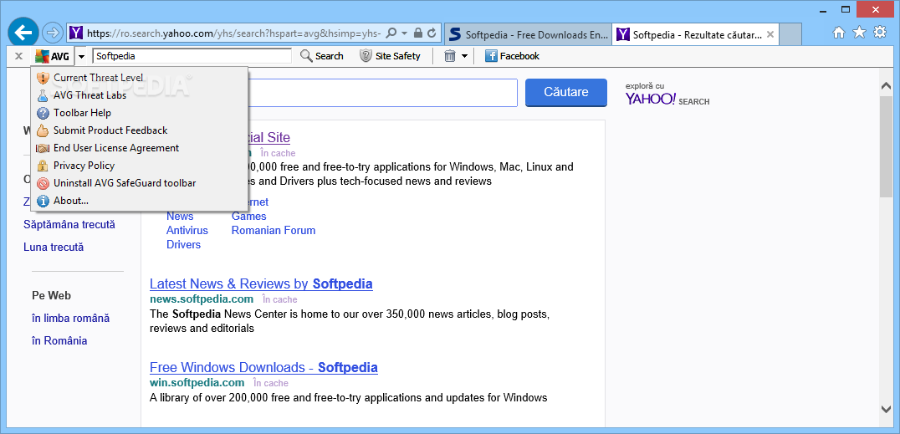Select the Softpedia - Rezultate căutare tab

tap(696, 34)
